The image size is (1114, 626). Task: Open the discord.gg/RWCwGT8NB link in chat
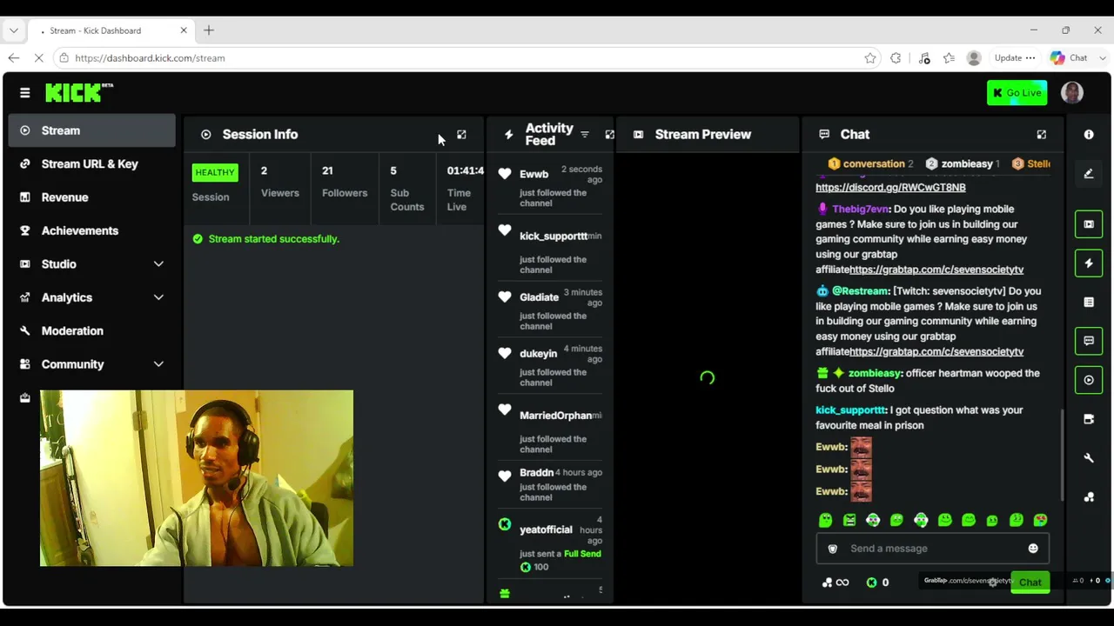point(890,188)
